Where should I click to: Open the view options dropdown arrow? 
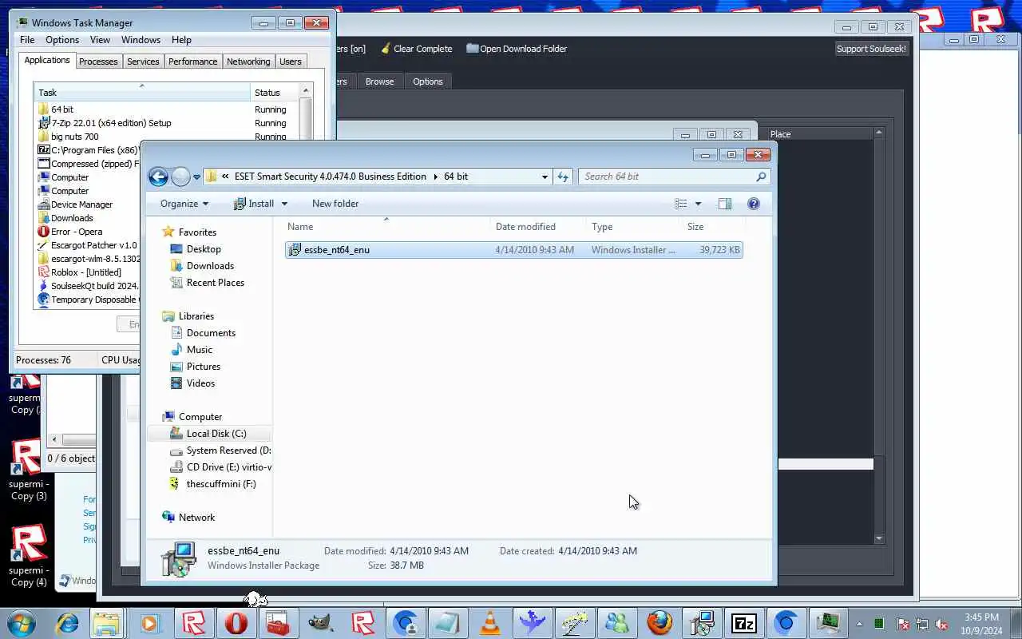click(698, 204)
